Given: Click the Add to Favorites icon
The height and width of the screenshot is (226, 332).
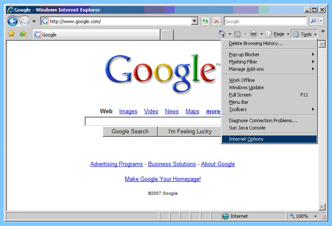Looking at the screenshot, I should click(x=23, y=34).
